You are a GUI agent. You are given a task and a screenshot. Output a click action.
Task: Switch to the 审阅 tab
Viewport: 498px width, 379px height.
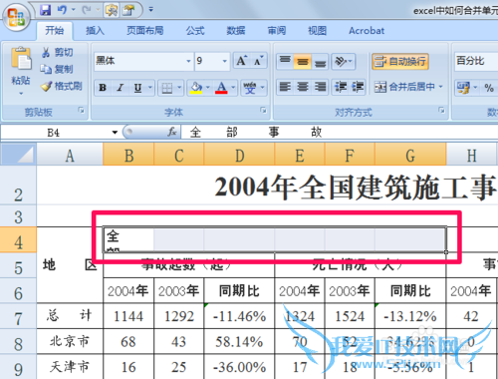(x=277, y=31)
